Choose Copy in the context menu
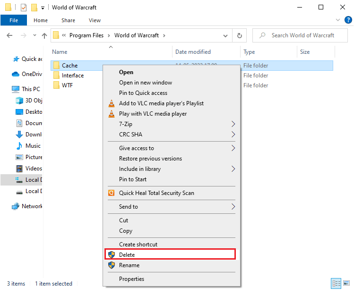 coord(172,231)
